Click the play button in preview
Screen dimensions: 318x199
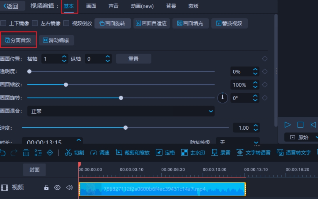287,125
